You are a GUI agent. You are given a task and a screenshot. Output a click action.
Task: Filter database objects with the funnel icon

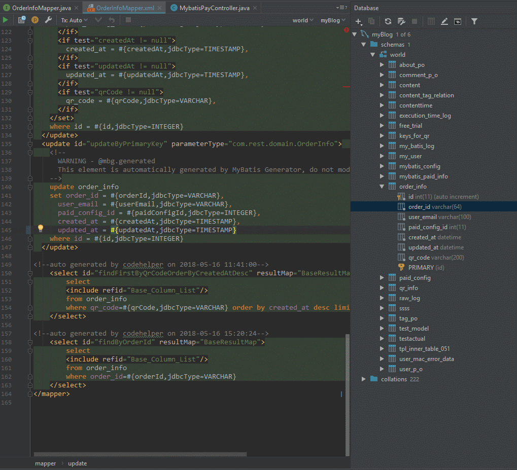coord(473,21)
